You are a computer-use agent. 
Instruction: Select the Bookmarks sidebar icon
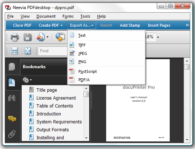[x=12, y=82]
